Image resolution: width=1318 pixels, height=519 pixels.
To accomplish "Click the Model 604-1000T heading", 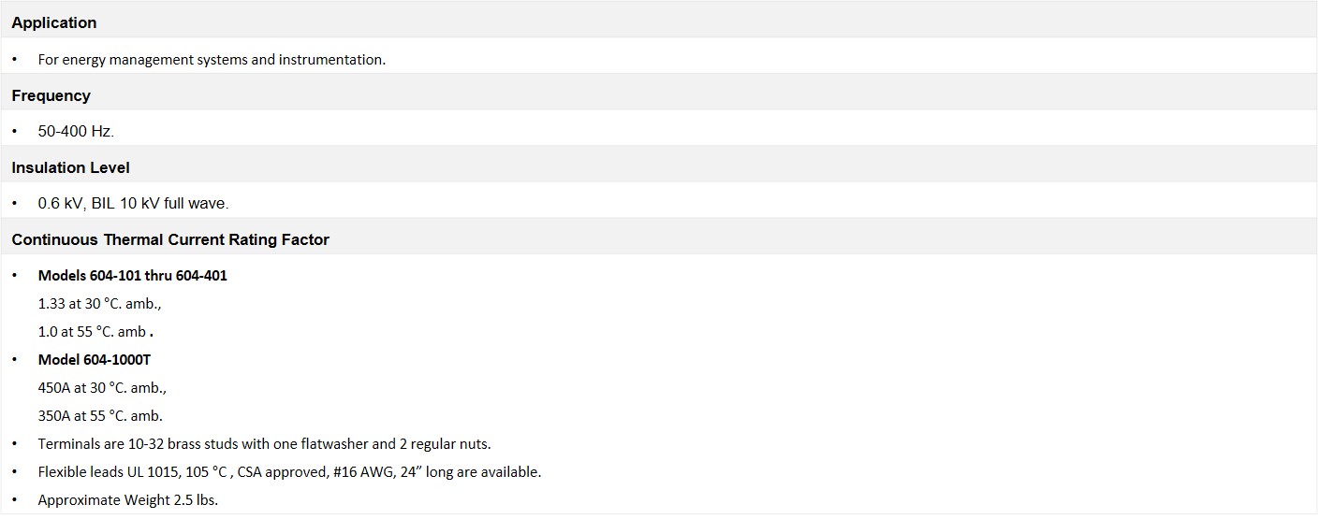I will click(x=95, y=359).
